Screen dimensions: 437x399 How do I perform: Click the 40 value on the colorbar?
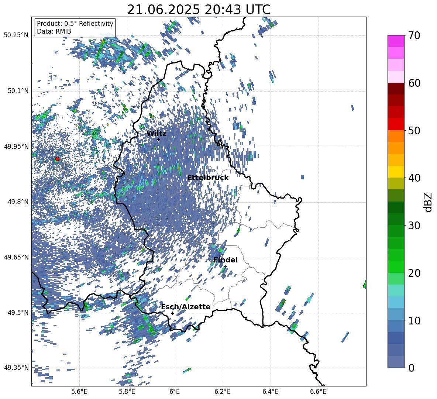[x=414, y=178]
